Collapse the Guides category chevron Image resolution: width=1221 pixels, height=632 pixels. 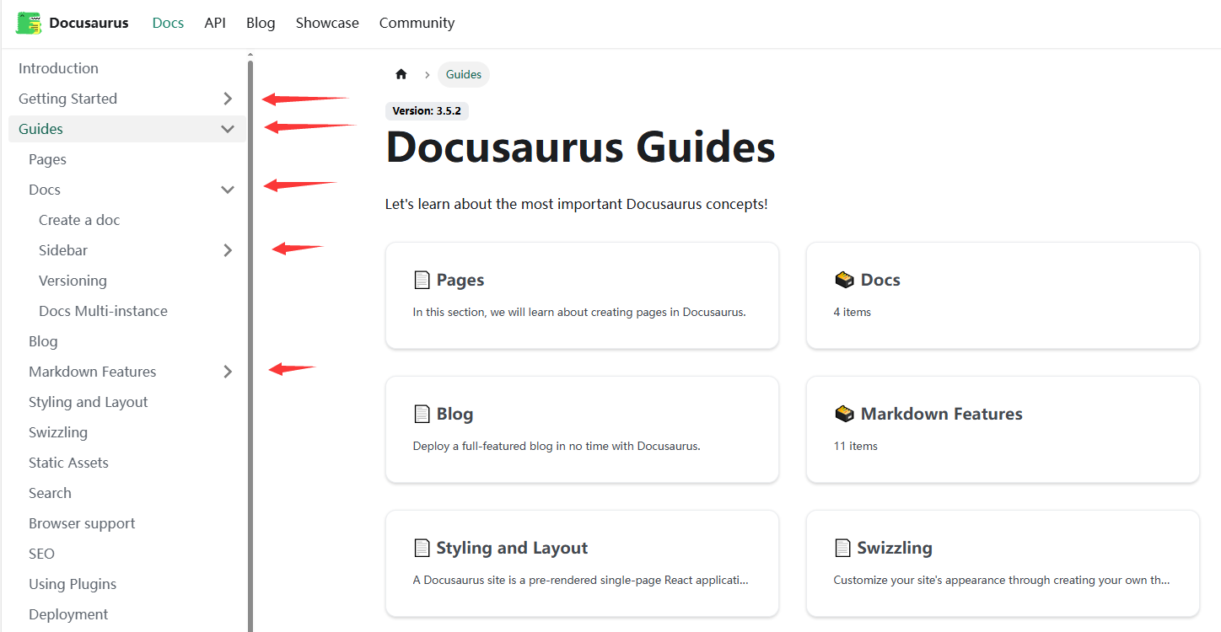[x=228, y=129]
